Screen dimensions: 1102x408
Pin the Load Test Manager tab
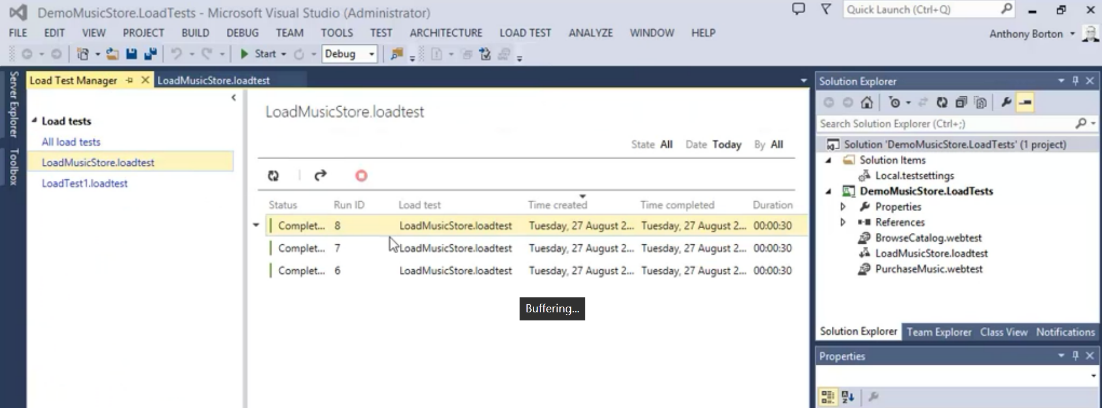130,81
